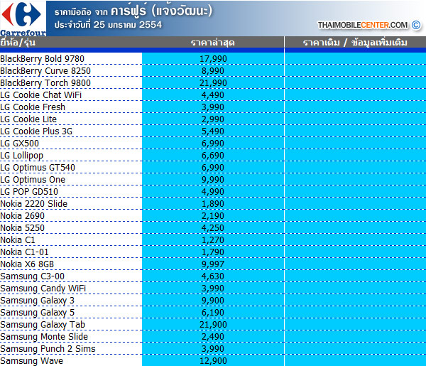Click the 6,190 price value
The image size is (426, 366).
click(x=213, y=313)
